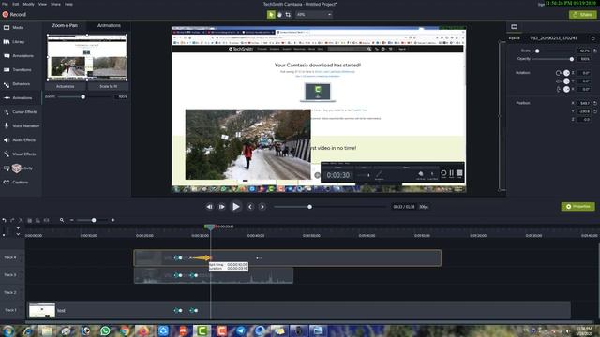This screenshot has width=600, height=337.
Task: Open the Edit menu
Action: click(16, 4)
